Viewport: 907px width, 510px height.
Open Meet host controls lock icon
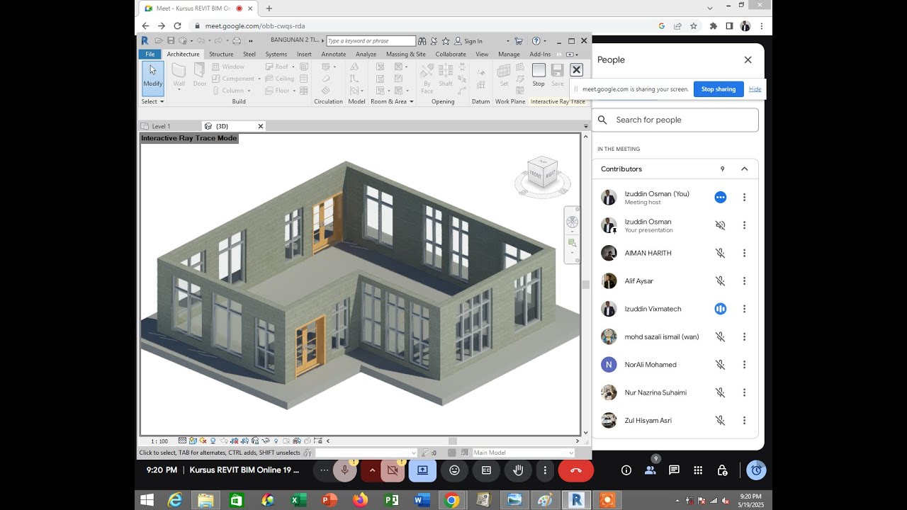coord(722,470)
